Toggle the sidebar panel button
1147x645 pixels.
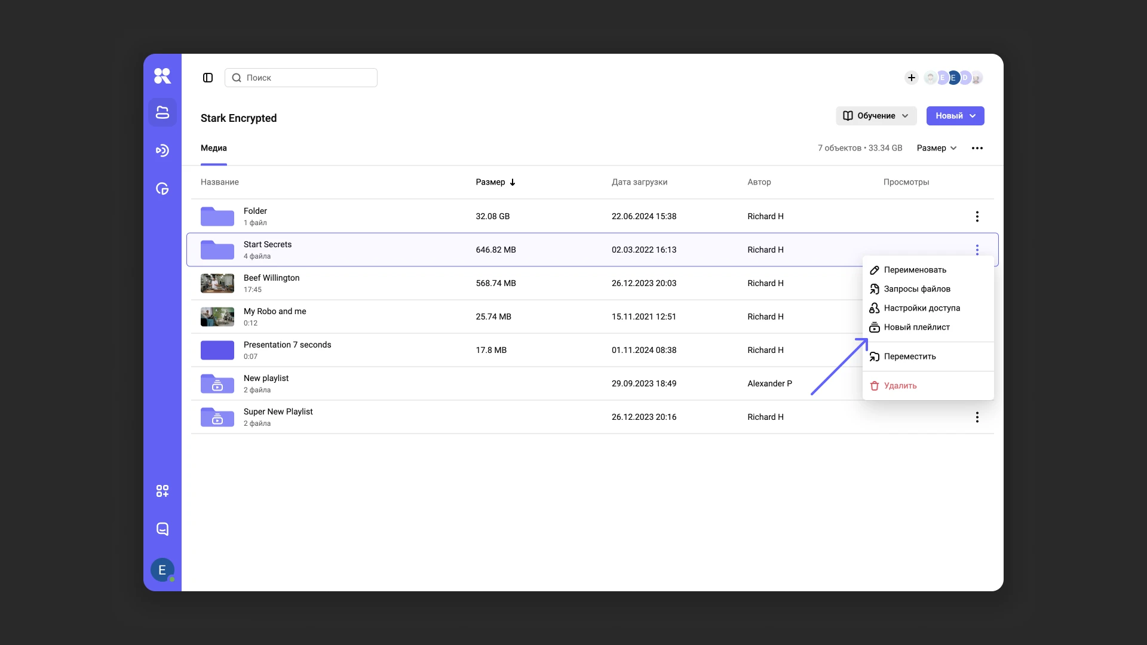click(x=208, y=78)
